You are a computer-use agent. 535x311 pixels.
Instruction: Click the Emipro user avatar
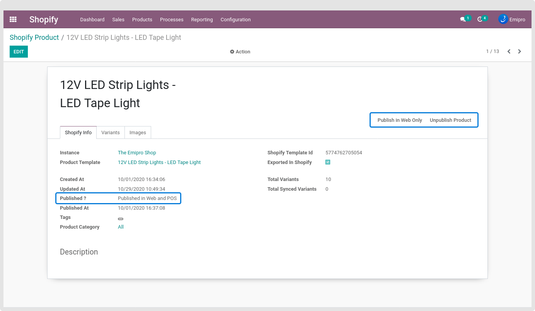pyautogui.click(x=503, y=19)
